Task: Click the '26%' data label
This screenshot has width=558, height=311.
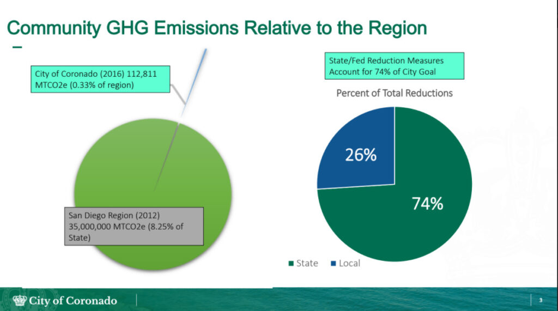Action: click(x=360, y=155)
